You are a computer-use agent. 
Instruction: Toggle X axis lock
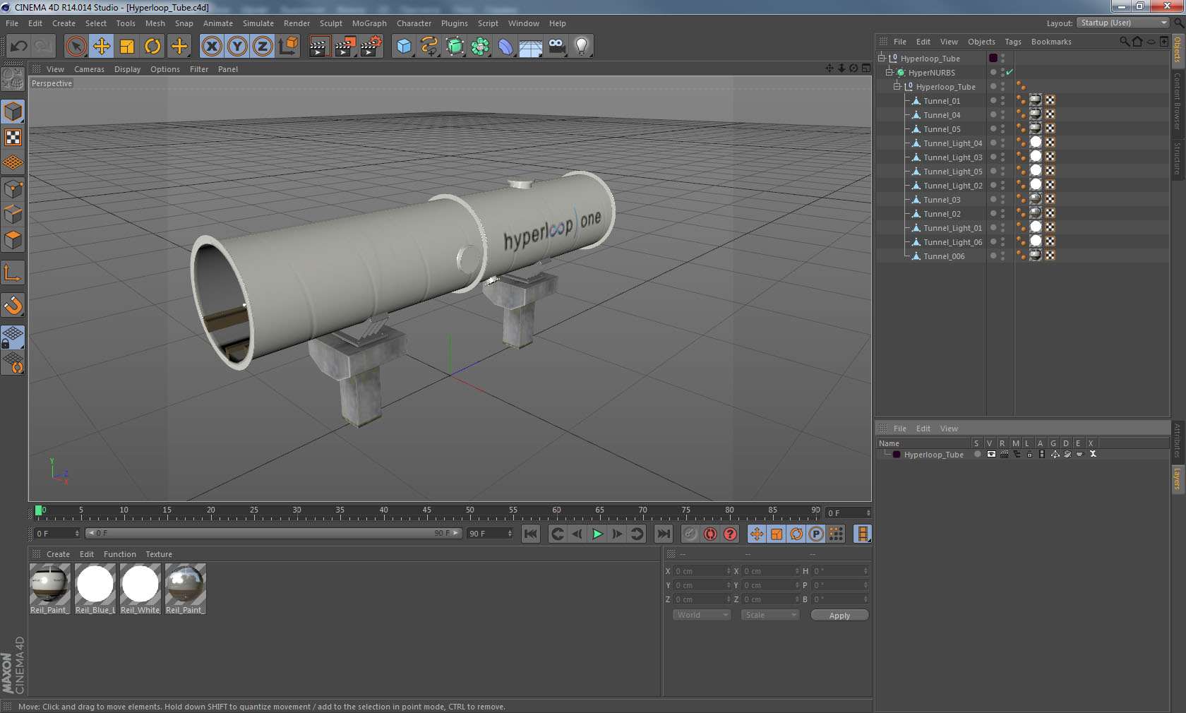(x=211, y=47)
